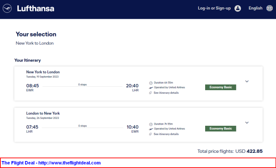Click the 0 stops label on return flight

(x=82, y=126)
